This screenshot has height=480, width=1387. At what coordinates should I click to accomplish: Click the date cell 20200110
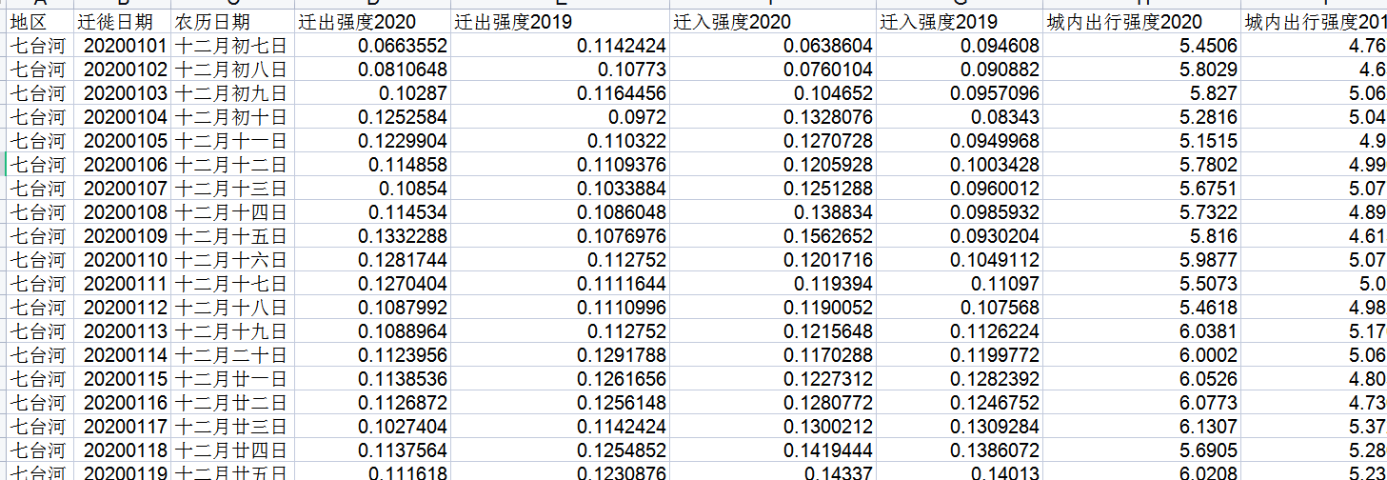(x=122, y=260)
